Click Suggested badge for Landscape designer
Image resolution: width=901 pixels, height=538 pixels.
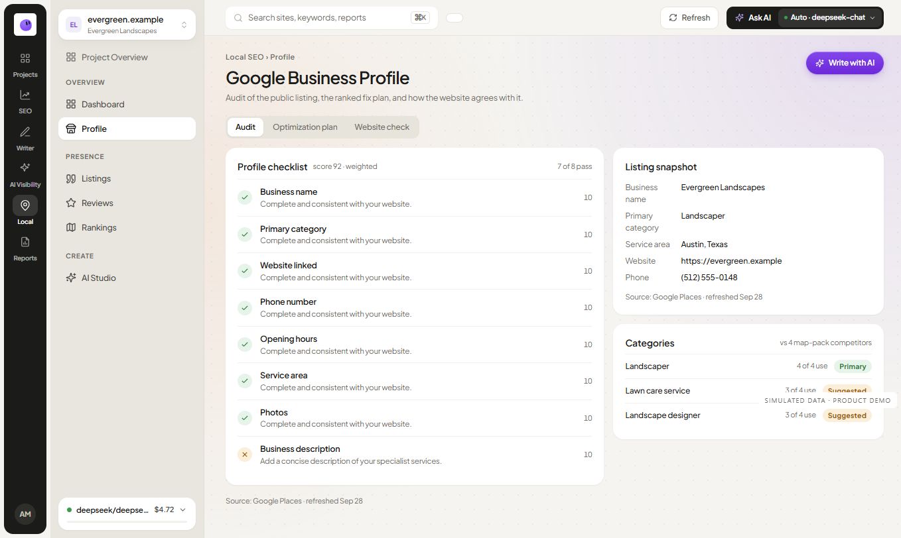pos(847,415)
